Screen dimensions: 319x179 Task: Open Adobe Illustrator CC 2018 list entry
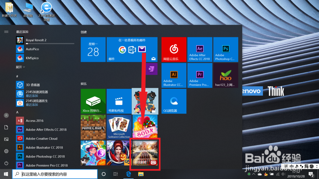[45, 148]
